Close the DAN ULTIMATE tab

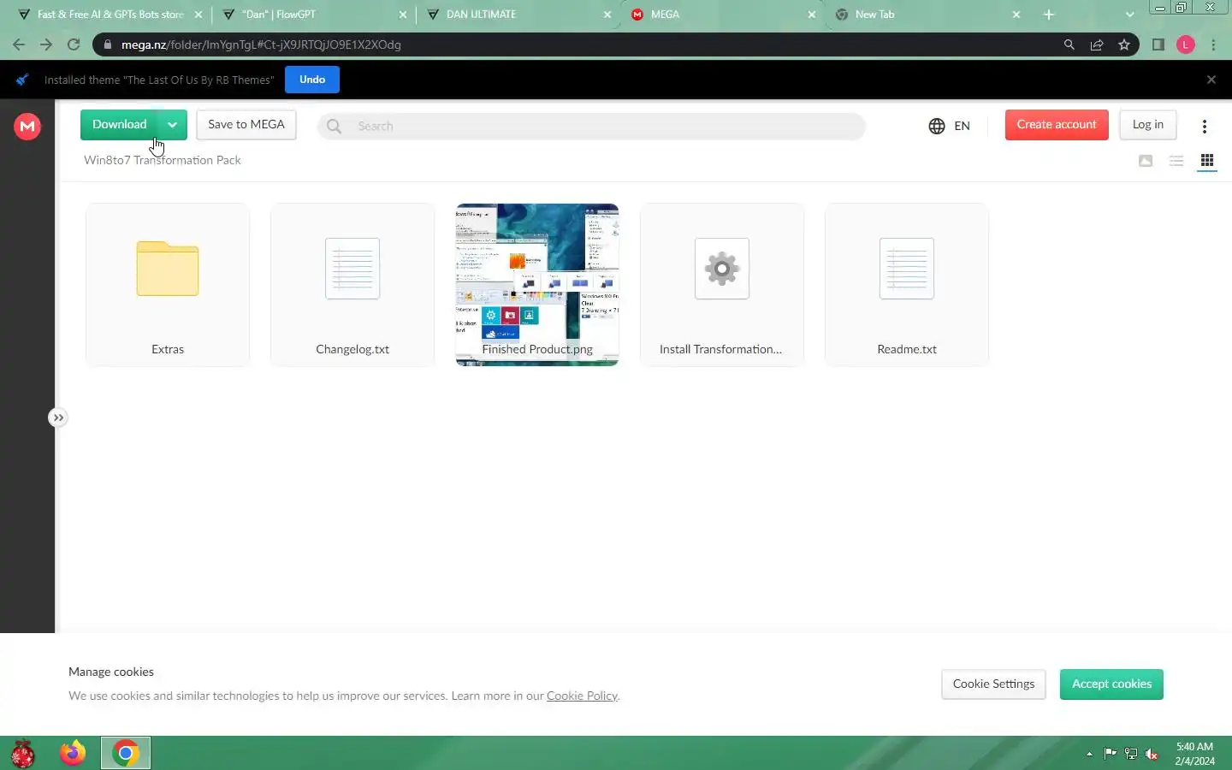click(607, 15)
